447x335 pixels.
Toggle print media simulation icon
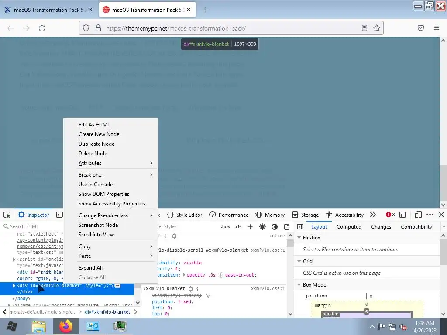point(287,227)
